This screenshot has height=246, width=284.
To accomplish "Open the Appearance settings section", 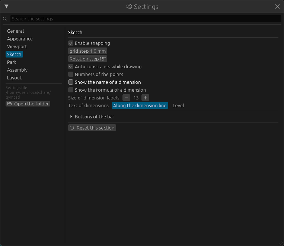I will [x=20, y=39].
